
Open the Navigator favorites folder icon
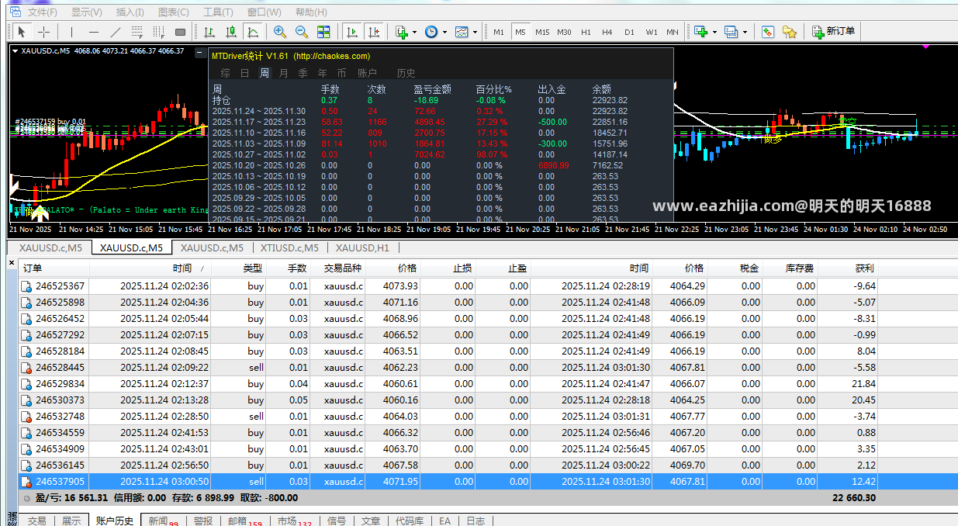tap(790, 32)
